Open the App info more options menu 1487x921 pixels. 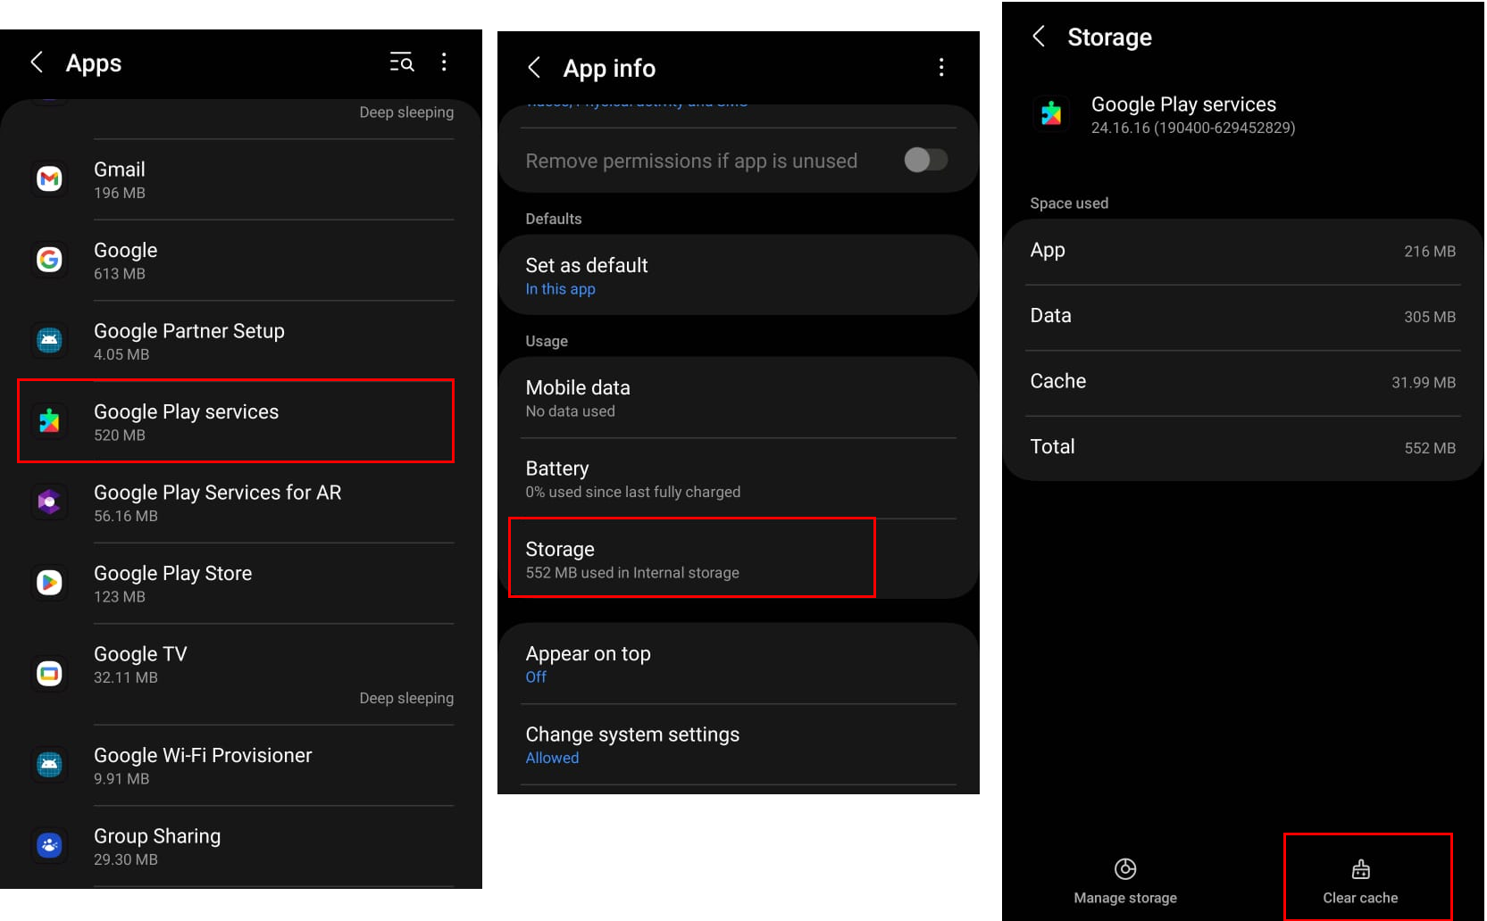(x=941, y=68)
